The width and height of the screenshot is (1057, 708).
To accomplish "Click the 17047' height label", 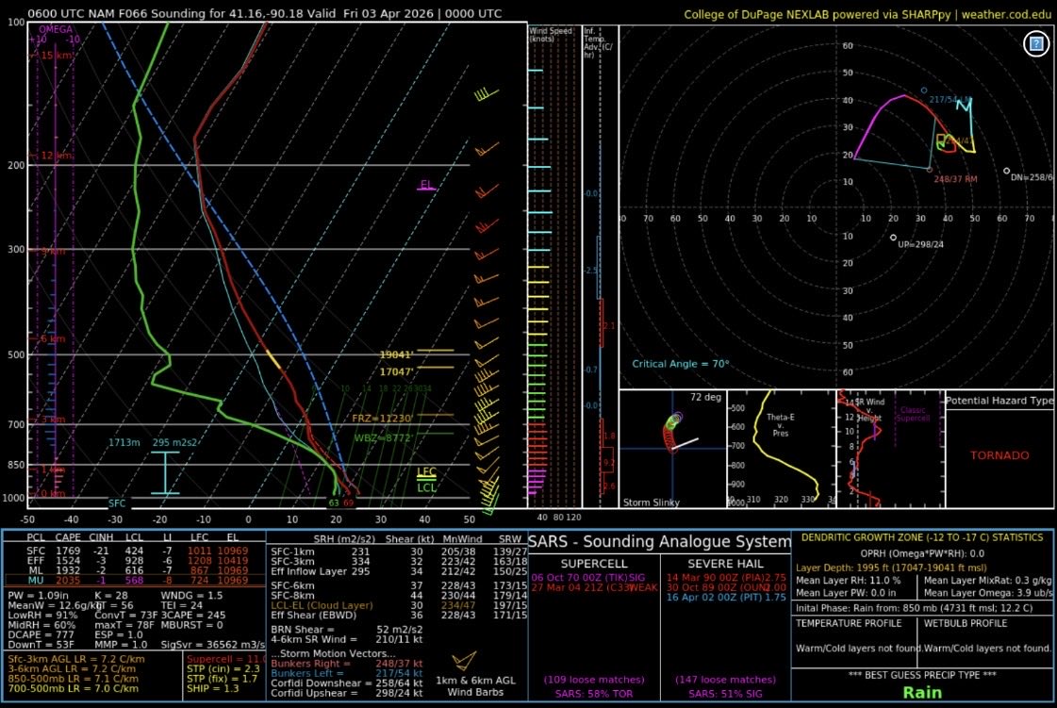I will 396,371.
